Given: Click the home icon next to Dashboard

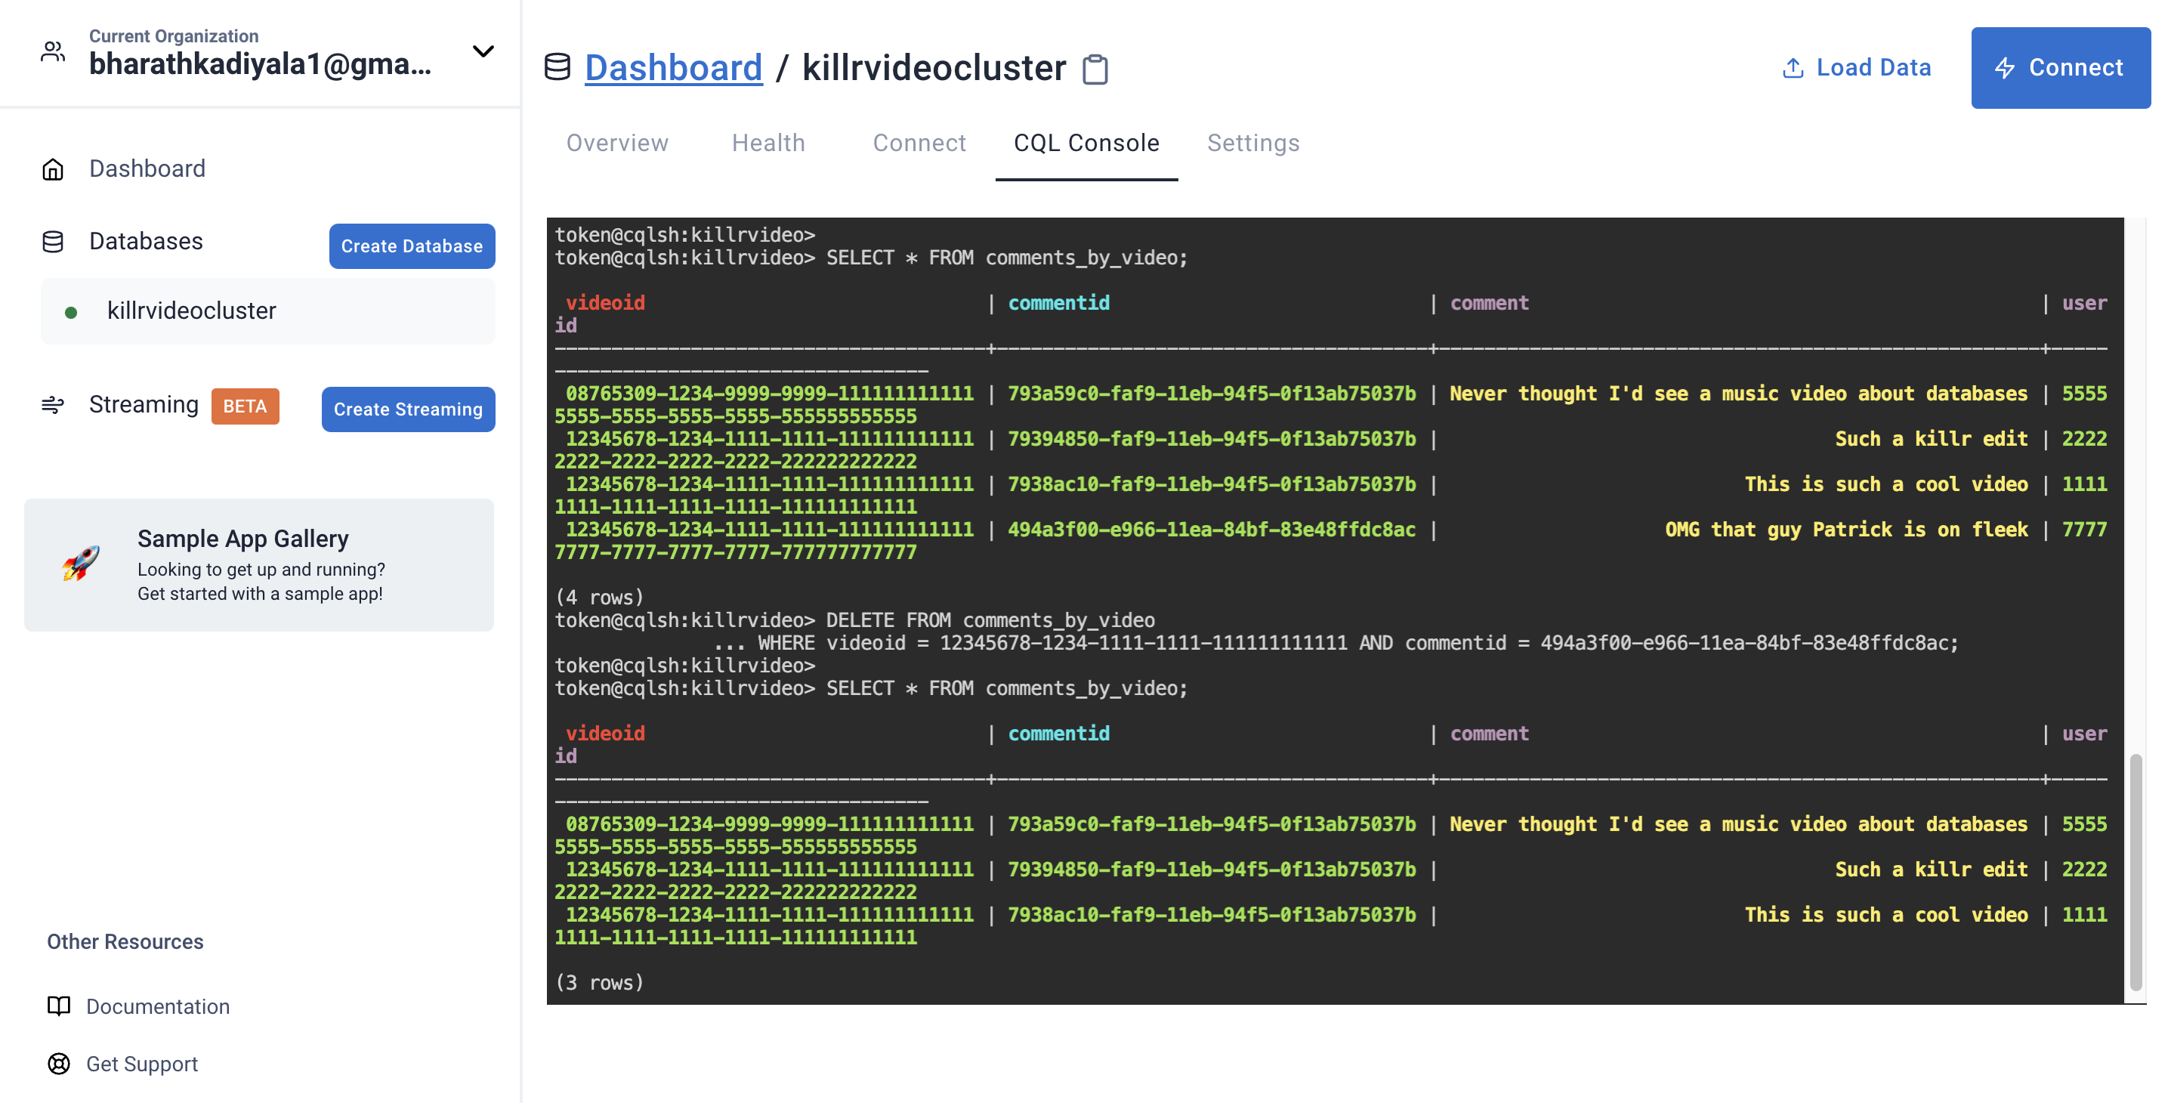Looking at the screenshot, I should (x=53, y=169).
